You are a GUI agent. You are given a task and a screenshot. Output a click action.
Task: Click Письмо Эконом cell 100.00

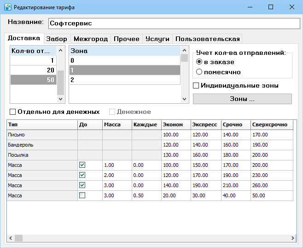176,135
